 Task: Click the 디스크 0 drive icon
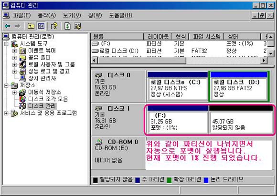pos(98,75)
